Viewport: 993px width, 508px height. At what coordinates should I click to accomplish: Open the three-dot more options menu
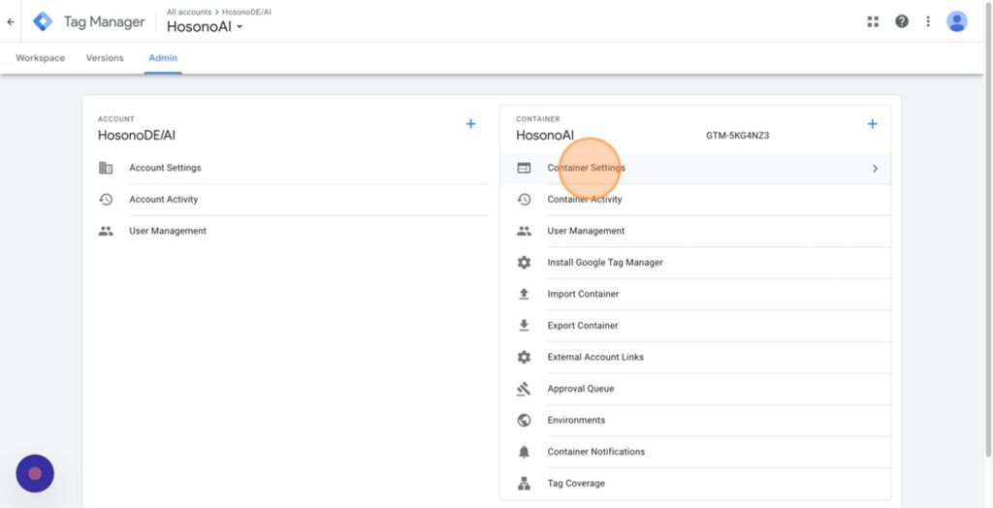pyautogui.click(x=928, y=21)
